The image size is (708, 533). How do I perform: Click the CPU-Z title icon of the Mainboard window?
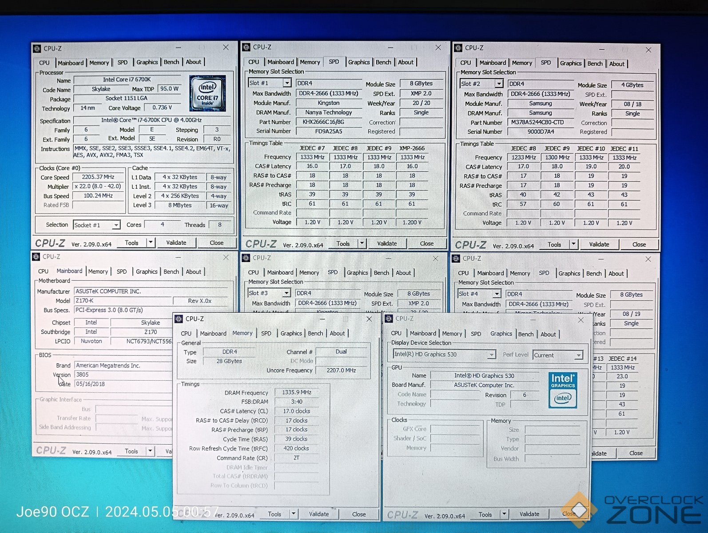point(36,257)
